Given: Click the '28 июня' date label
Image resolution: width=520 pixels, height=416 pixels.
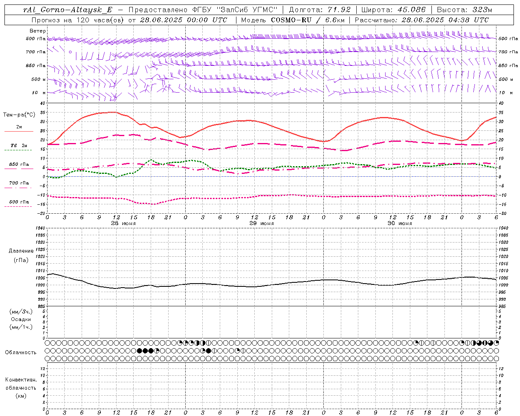Looking at the screenshot, I should 123,223.
